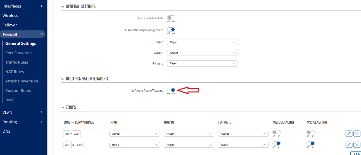
Task: Delete the wan REJECT zone
Action: coord(357,145)
